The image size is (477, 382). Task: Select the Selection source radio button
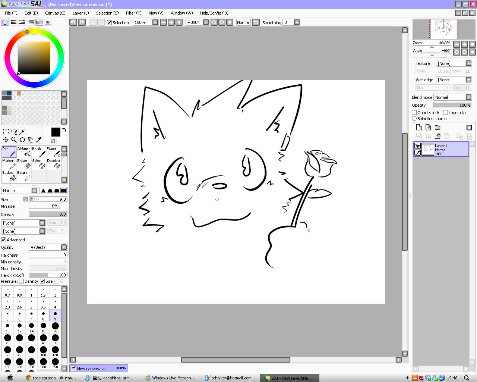(x=414, y=119)
